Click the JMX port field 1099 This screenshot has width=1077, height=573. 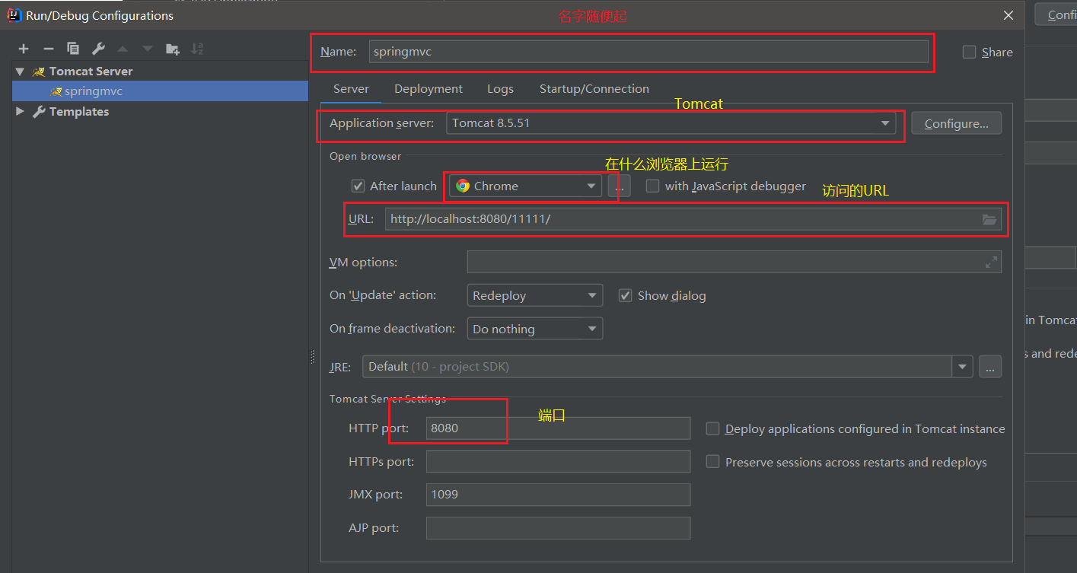point(558,495)
